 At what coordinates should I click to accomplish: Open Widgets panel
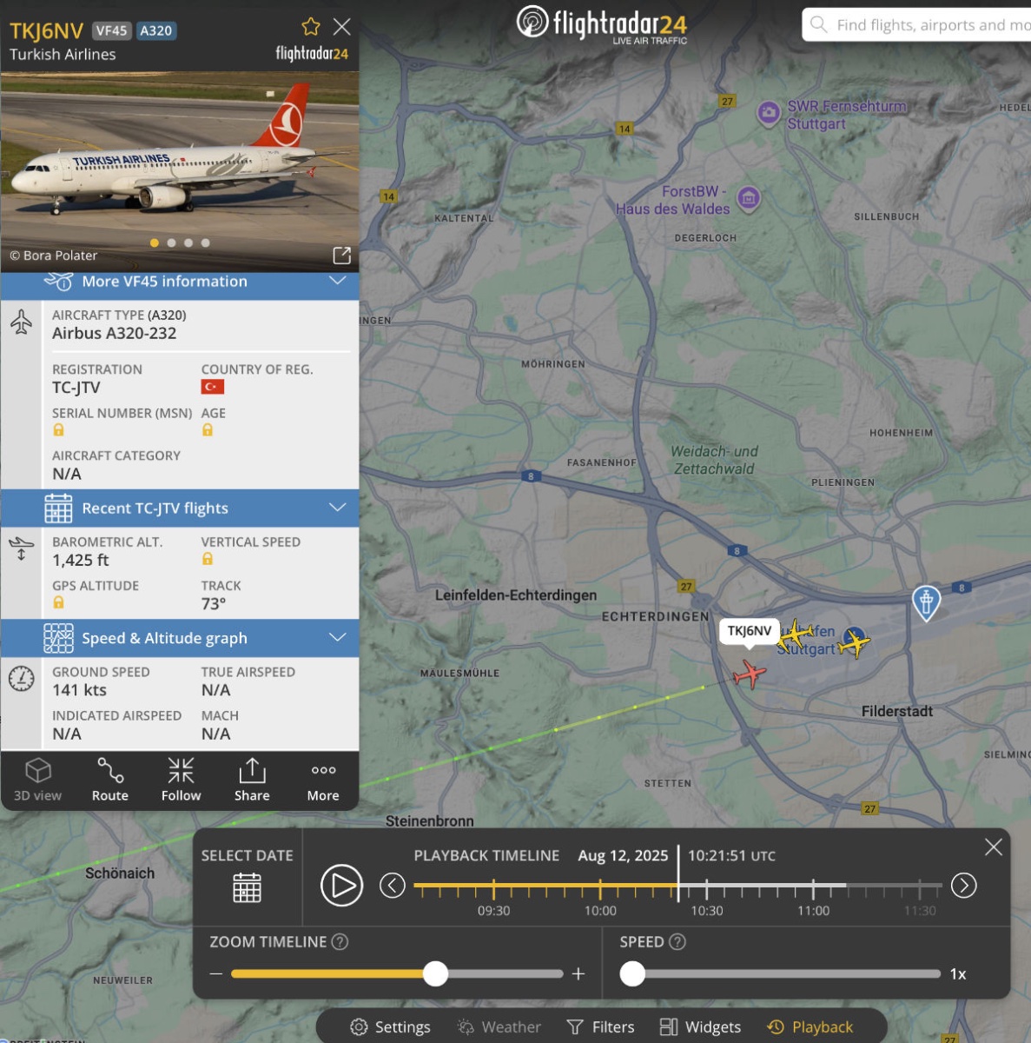(700, 1027)
